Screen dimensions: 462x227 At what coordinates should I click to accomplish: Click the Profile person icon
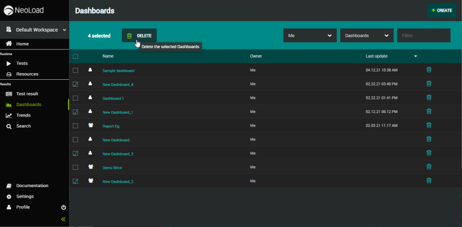pos(9,207)
